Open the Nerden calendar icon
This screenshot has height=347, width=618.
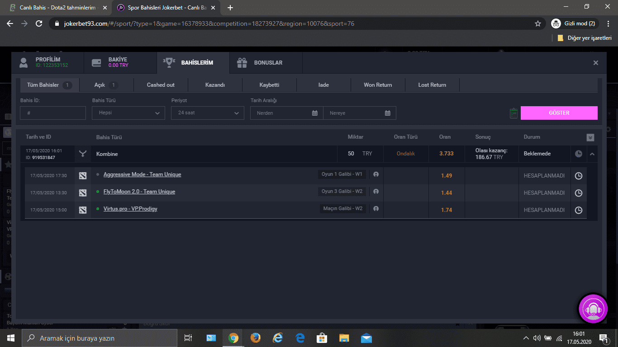pyautogui.click(x=315, y=113)
